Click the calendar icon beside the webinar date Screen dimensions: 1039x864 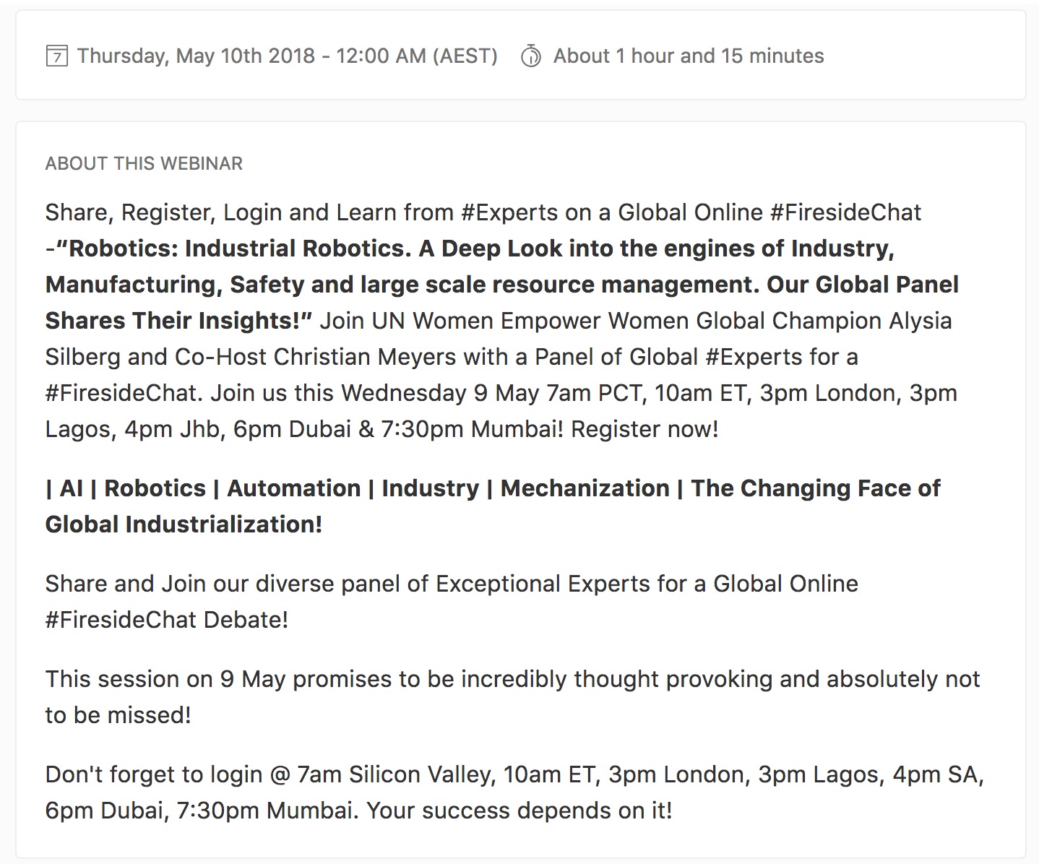click(56, 56)
